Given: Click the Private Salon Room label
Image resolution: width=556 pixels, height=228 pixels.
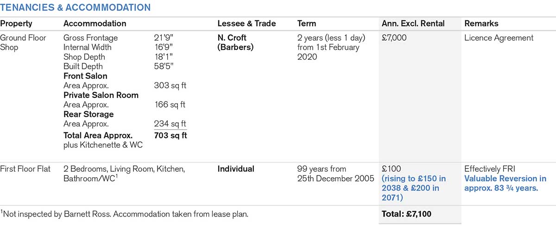Looking at the screenshot, I should (101, 95).
